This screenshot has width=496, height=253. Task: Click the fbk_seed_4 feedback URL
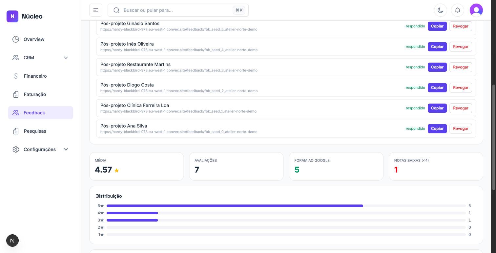pyautogui.click(x=179, y=50)
